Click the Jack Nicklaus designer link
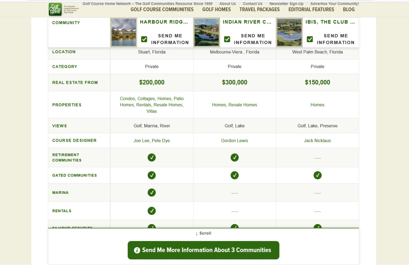The height and width of the screenshot is (265, 409). coord(317,141)
